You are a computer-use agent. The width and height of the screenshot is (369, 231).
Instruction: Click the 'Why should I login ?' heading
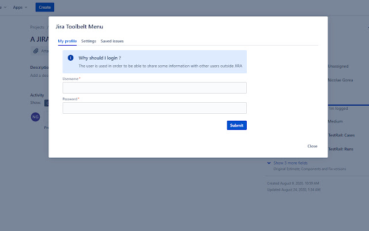(x=100, y=58)
